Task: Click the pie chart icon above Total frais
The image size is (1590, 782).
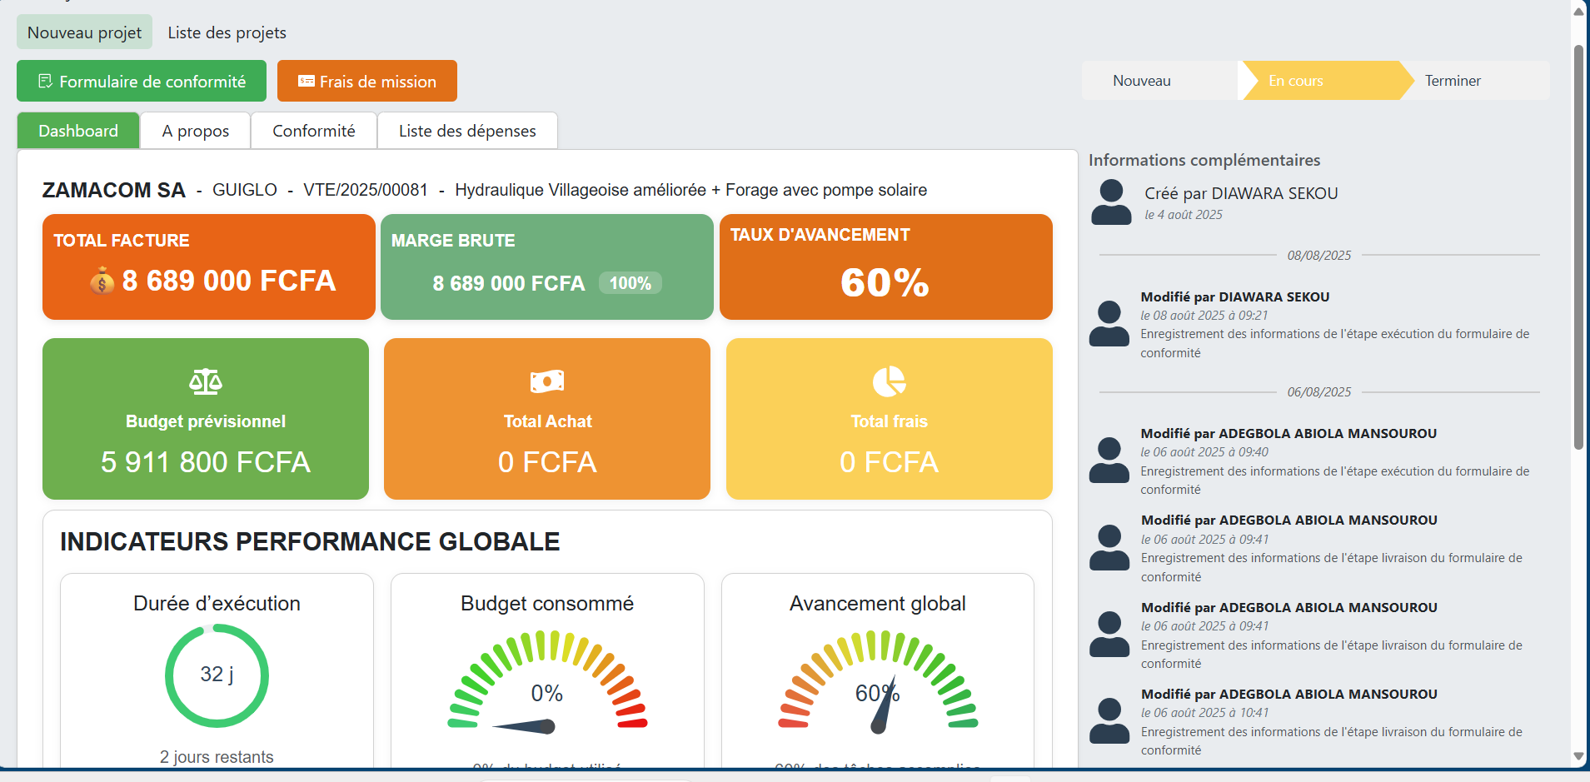Action: pyautogui.click(x=889, y=382)
